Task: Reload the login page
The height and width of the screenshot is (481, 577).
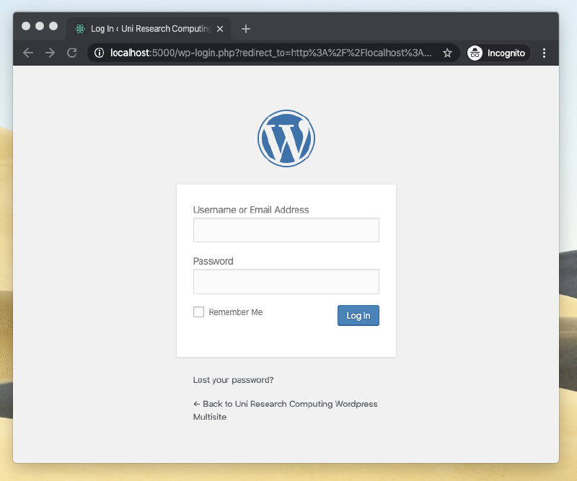Action: 71,52
